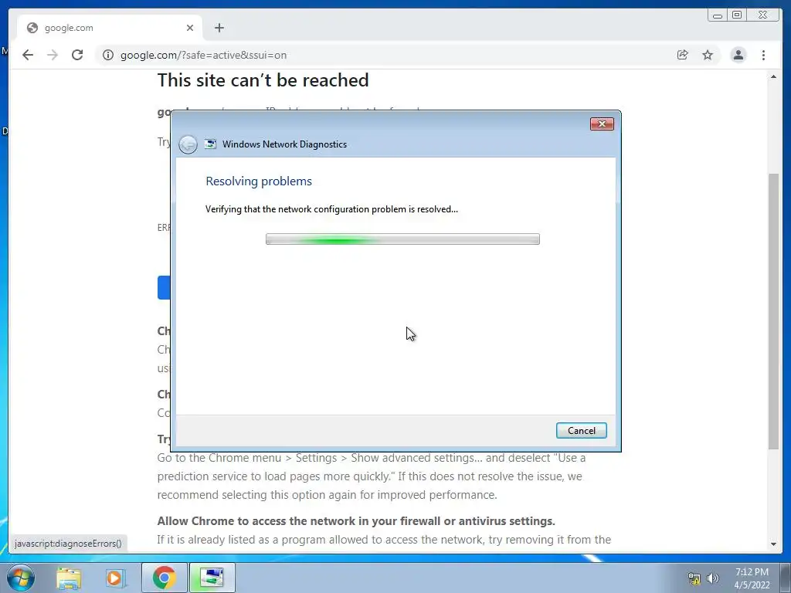Click the Network Diagnostics title icon

click(210, 144)
